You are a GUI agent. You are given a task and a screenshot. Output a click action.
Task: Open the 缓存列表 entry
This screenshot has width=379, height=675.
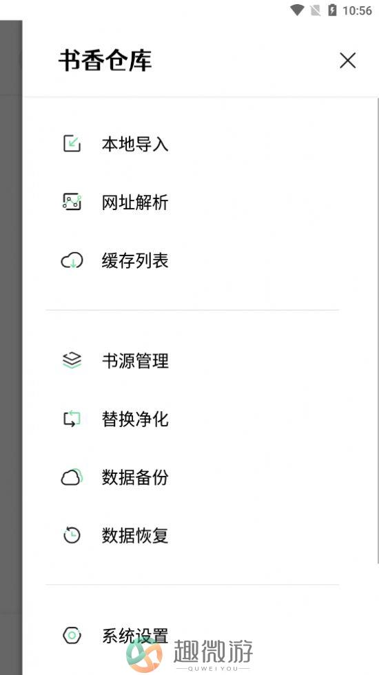click(x=135, y=260)
